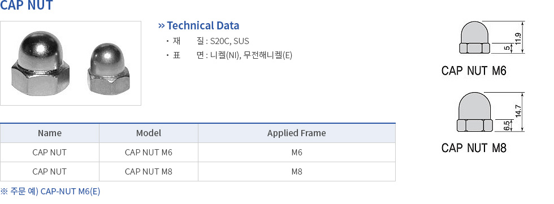Select the CAP NUT M6 model cell
Screen dimensions: 554x204
point(148,153)
